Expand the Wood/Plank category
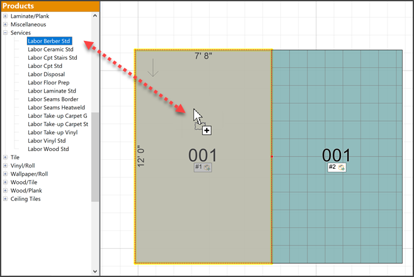 pos(5,191)
